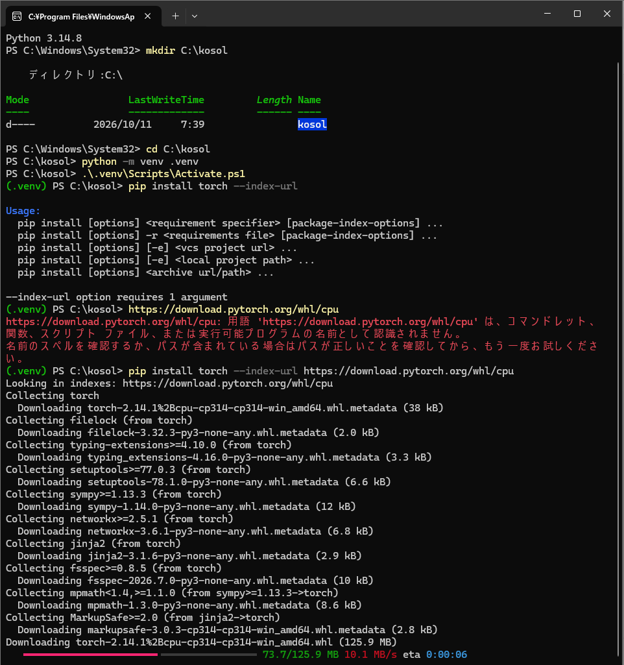Click 'pip install [options] <archive url/path>' usage line
The image size is (624, 665).
point(145,272)
